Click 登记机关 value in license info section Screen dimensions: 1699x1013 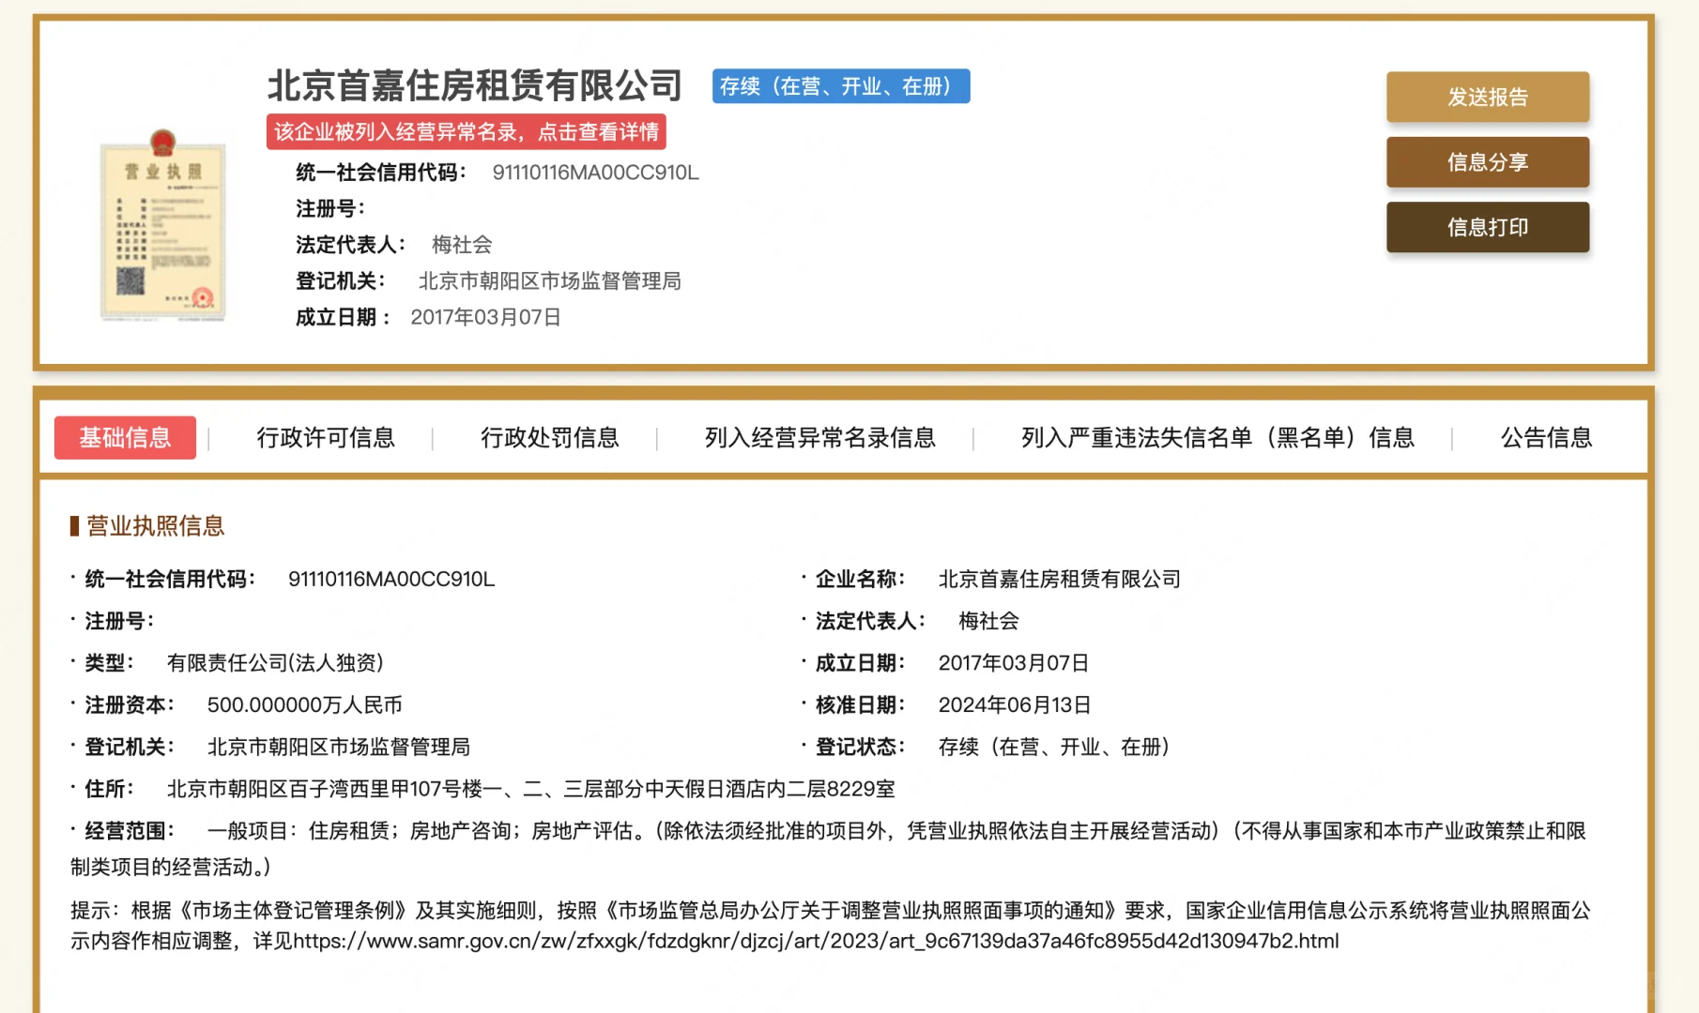[x=339, y=747]
